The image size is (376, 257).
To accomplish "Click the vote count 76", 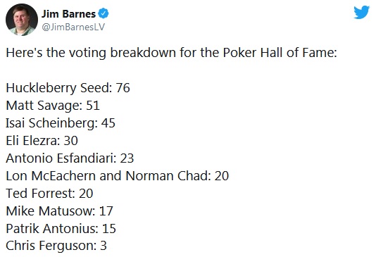I will point(123,88).
